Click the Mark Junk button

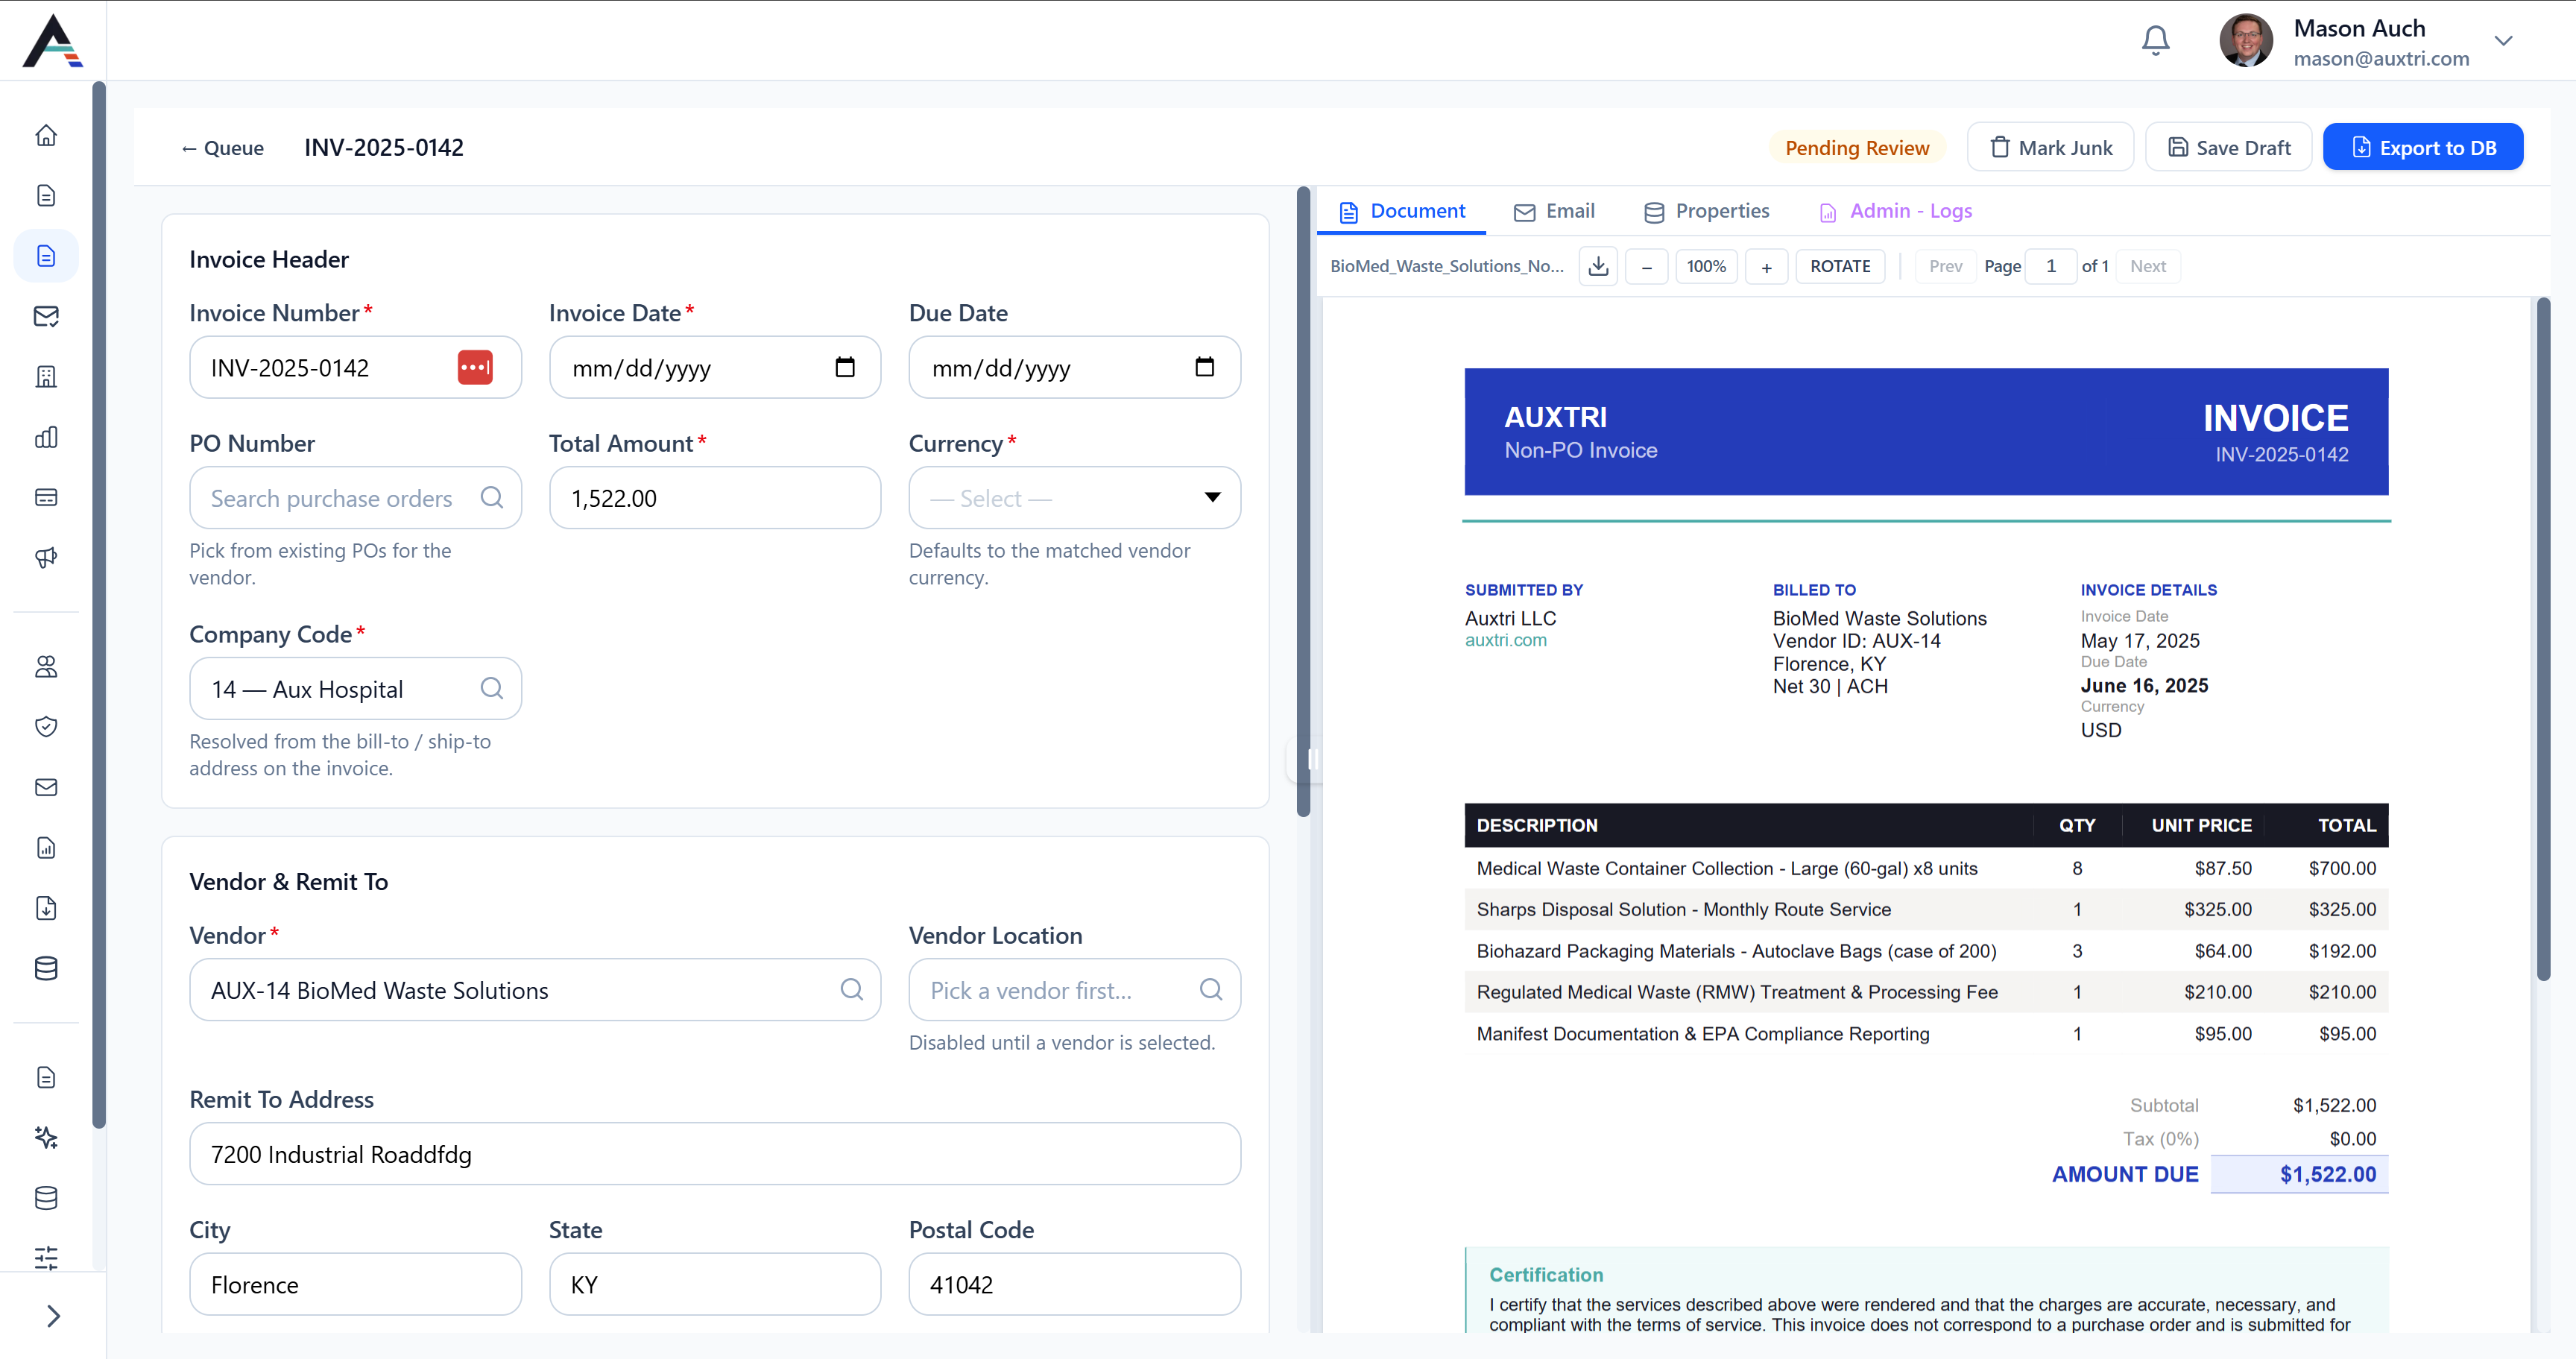2050,147
